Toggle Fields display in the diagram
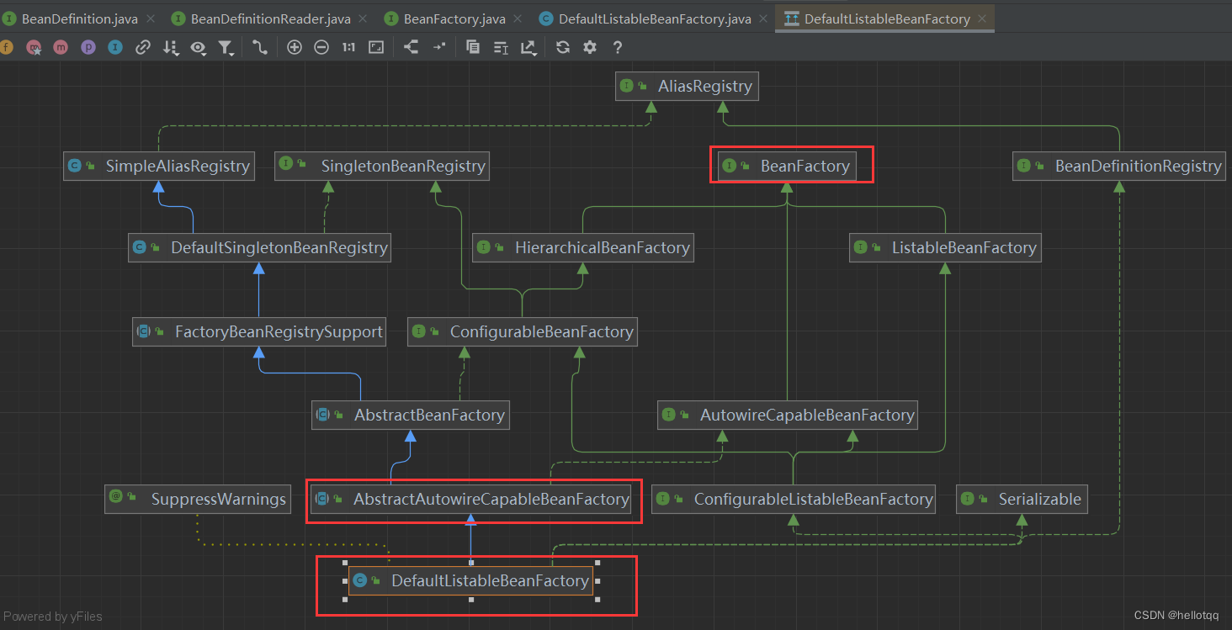1232x630 pixels. (x=7, y=48)
